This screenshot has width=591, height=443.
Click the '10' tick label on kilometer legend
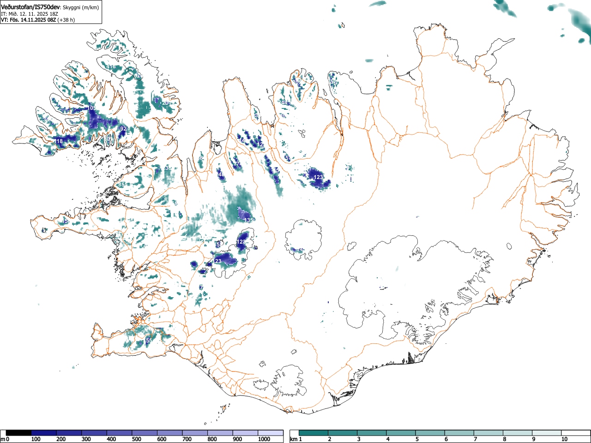(x=564, y=439)
